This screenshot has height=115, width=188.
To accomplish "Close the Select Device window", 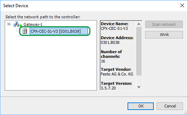I will point(182,5).
